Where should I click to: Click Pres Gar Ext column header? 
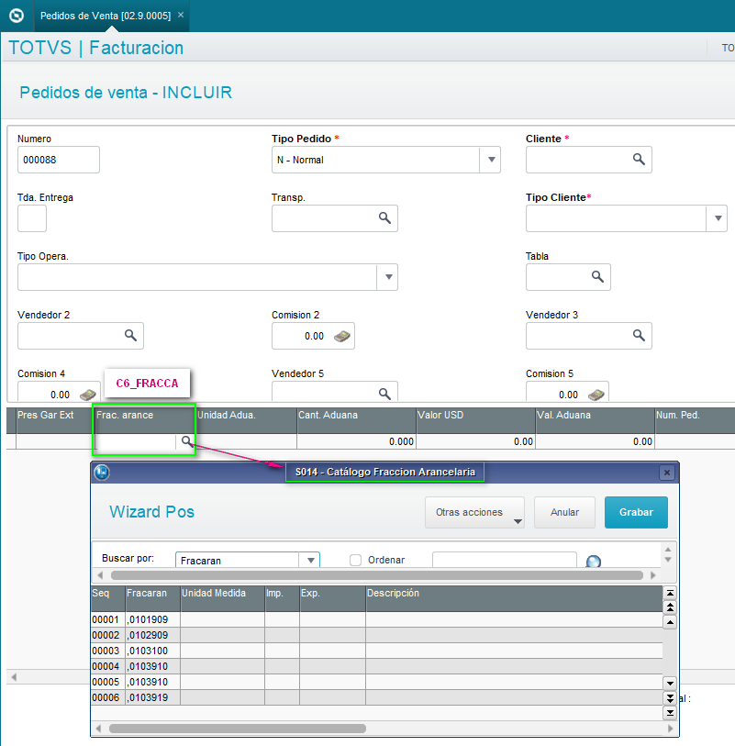coord(54,420)
